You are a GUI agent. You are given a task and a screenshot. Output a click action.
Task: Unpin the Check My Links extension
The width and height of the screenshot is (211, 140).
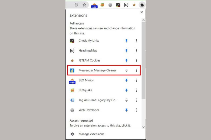[126, 41]
